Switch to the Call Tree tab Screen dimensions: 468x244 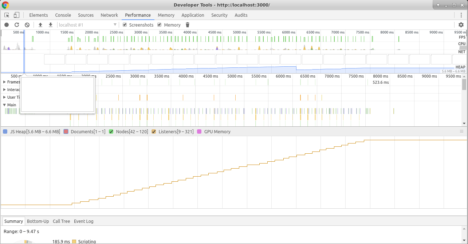click(61, 221)
